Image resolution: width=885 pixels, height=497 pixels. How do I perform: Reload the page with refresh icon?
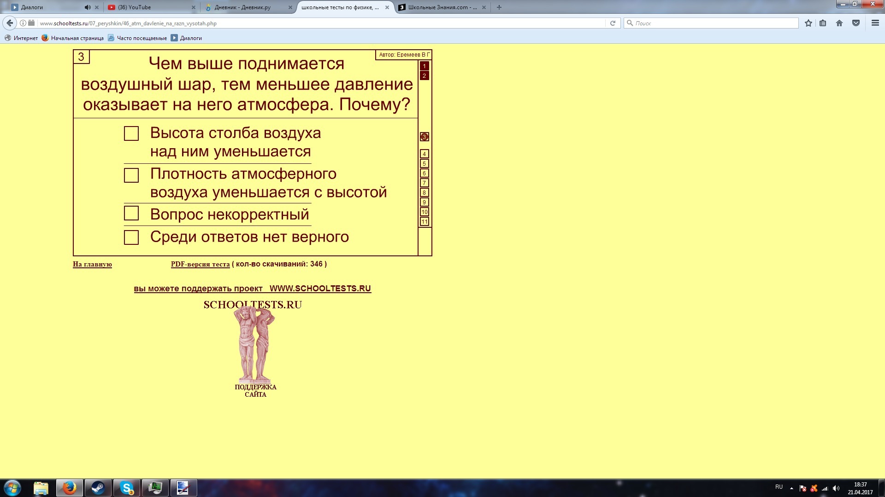coord(613,23)
